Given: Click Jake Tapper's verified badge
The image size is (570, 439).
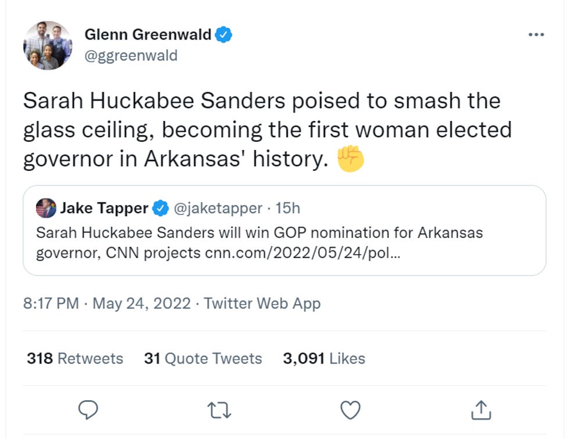Looking at the screenshot, I should pos(161,208).
